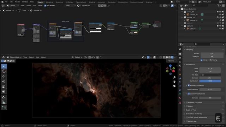Open the Material properties tab
This screenshot has height=127, width=226.
tap(180, 98)
